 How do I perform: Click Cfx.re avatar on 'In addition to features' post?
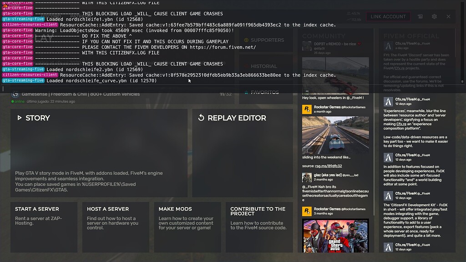[388, 157]
